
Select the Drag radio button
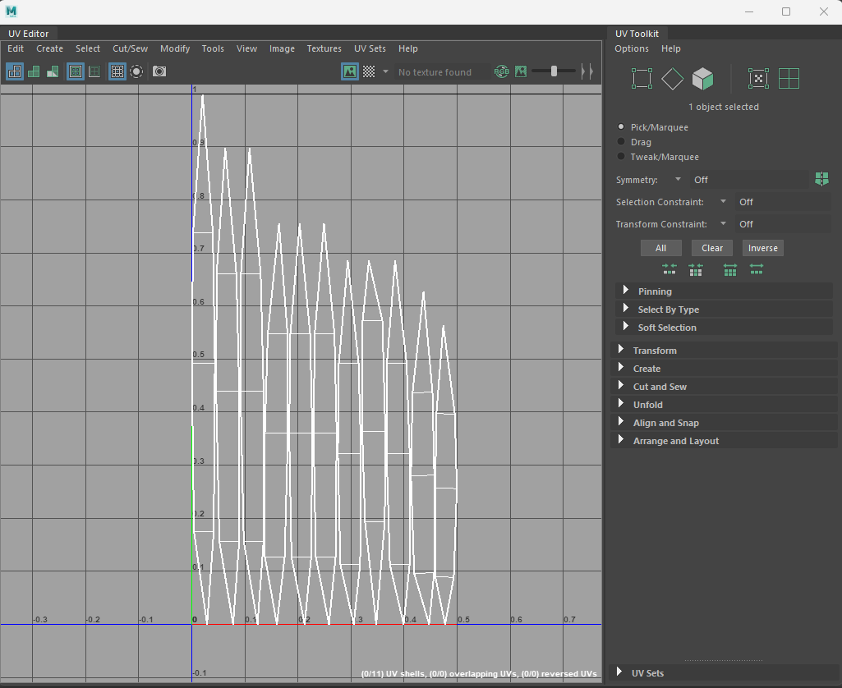[x=622, y=142]
